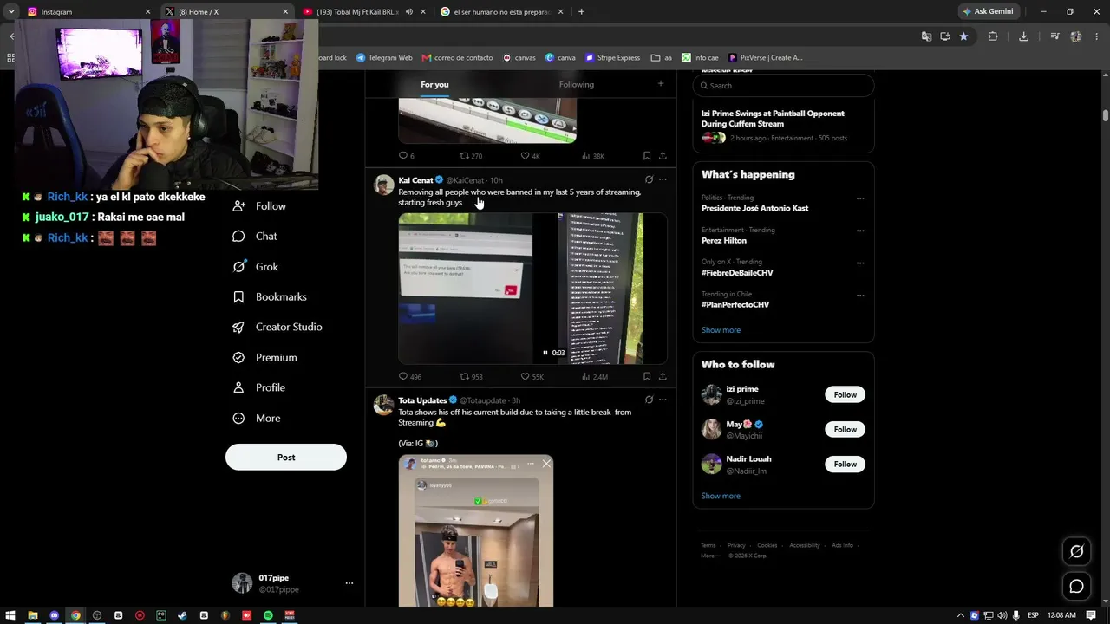Open Tota Updates profile avatar
Image resolution: width=1110 pixels, height=624 pixels.
(383, 405)
